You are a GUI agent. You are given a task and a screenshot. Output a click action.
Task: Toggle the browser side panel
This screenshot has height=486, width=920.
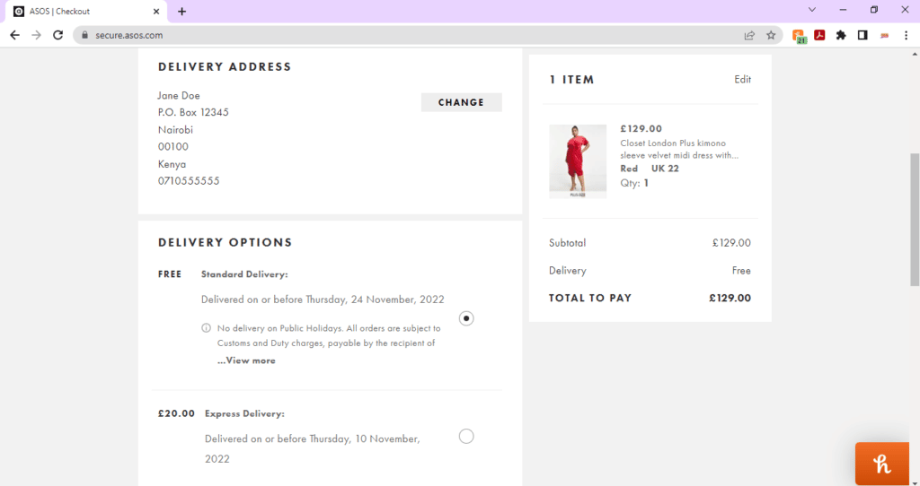pyautogui.click(x=862, y=35)
